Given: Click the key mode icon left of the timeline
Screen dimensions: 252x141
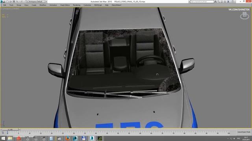Looking at the screenshot, I should [x=3, y=132].
